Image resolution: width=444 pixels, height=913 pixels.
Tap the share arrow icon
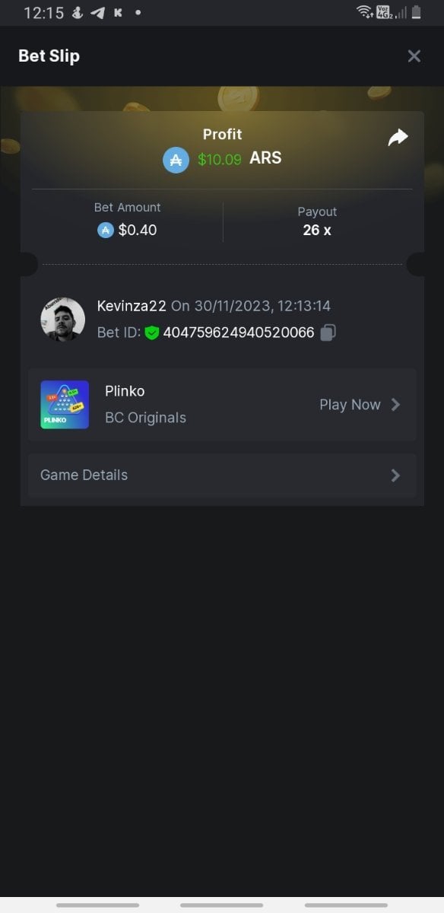point(398,137)
